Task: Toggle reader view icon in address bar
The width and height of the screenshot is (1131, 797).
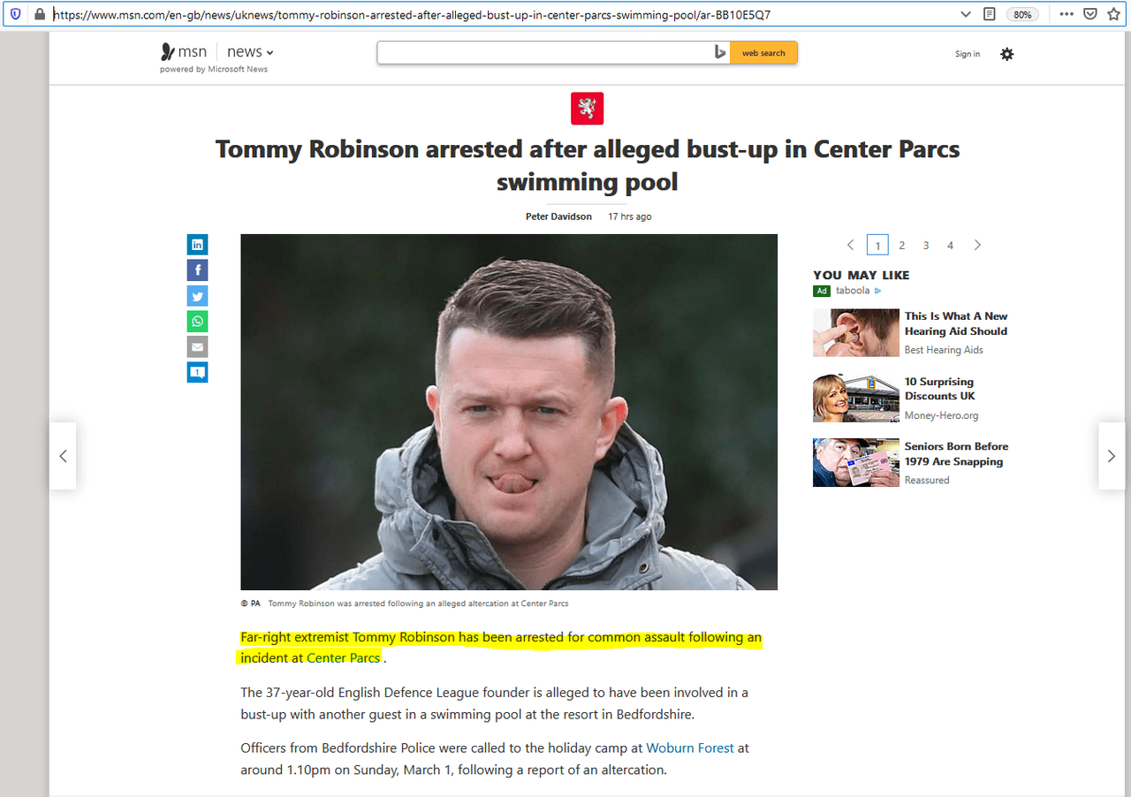Action: tap(990, 14)
